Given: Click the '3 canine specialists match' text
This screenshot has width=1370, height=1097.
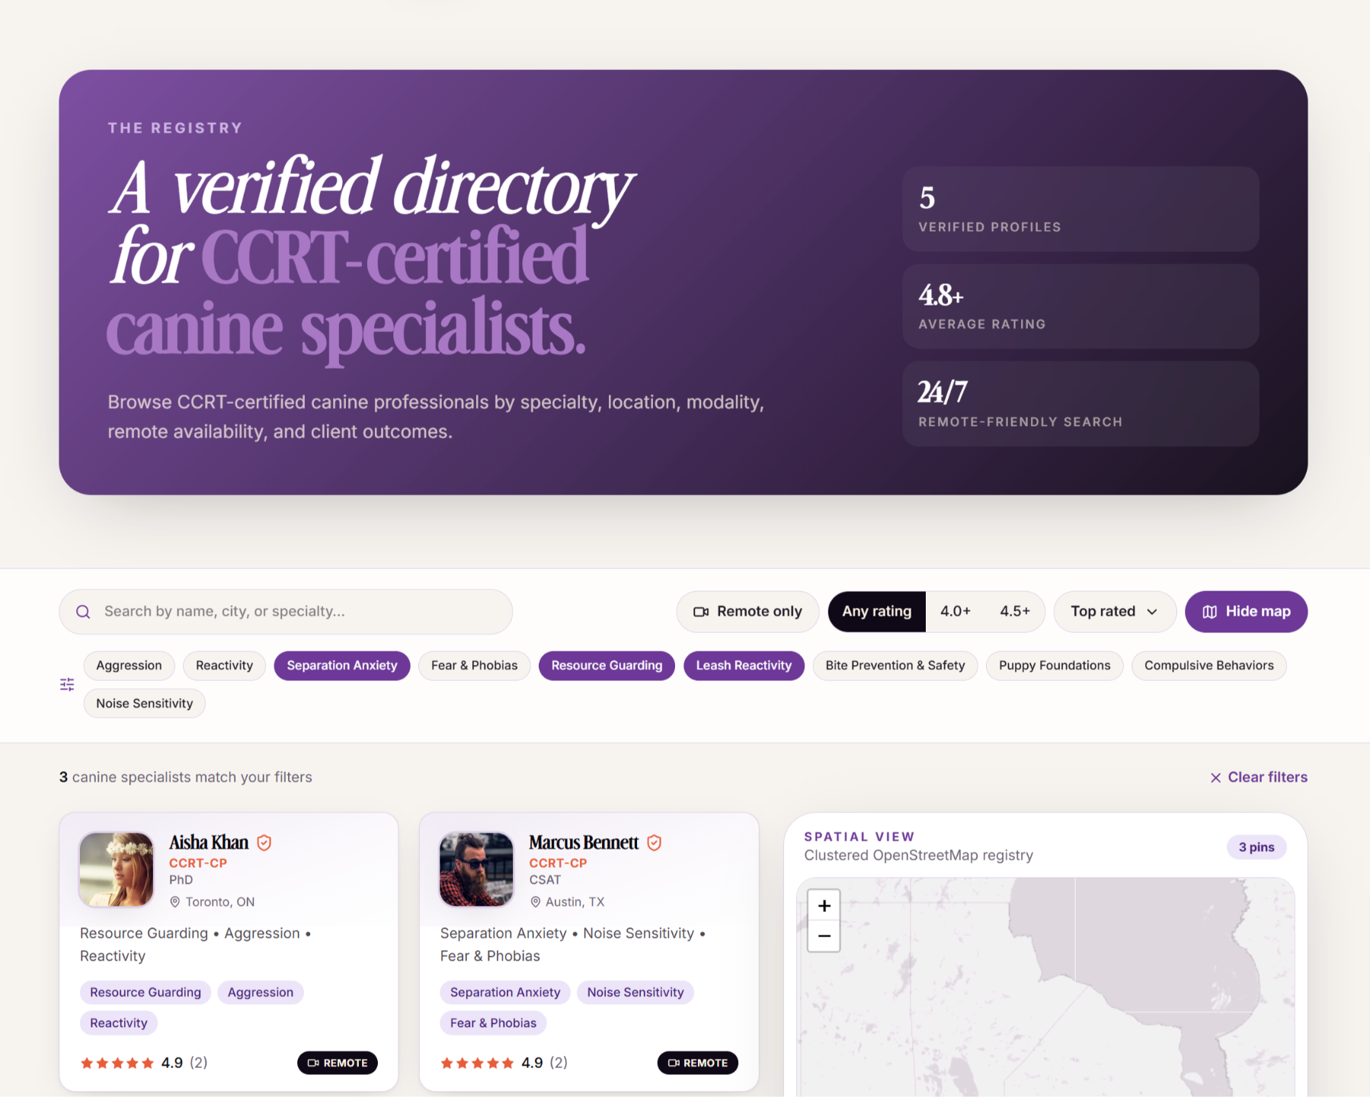Looking at the screenshot, I should click(186, 778).
